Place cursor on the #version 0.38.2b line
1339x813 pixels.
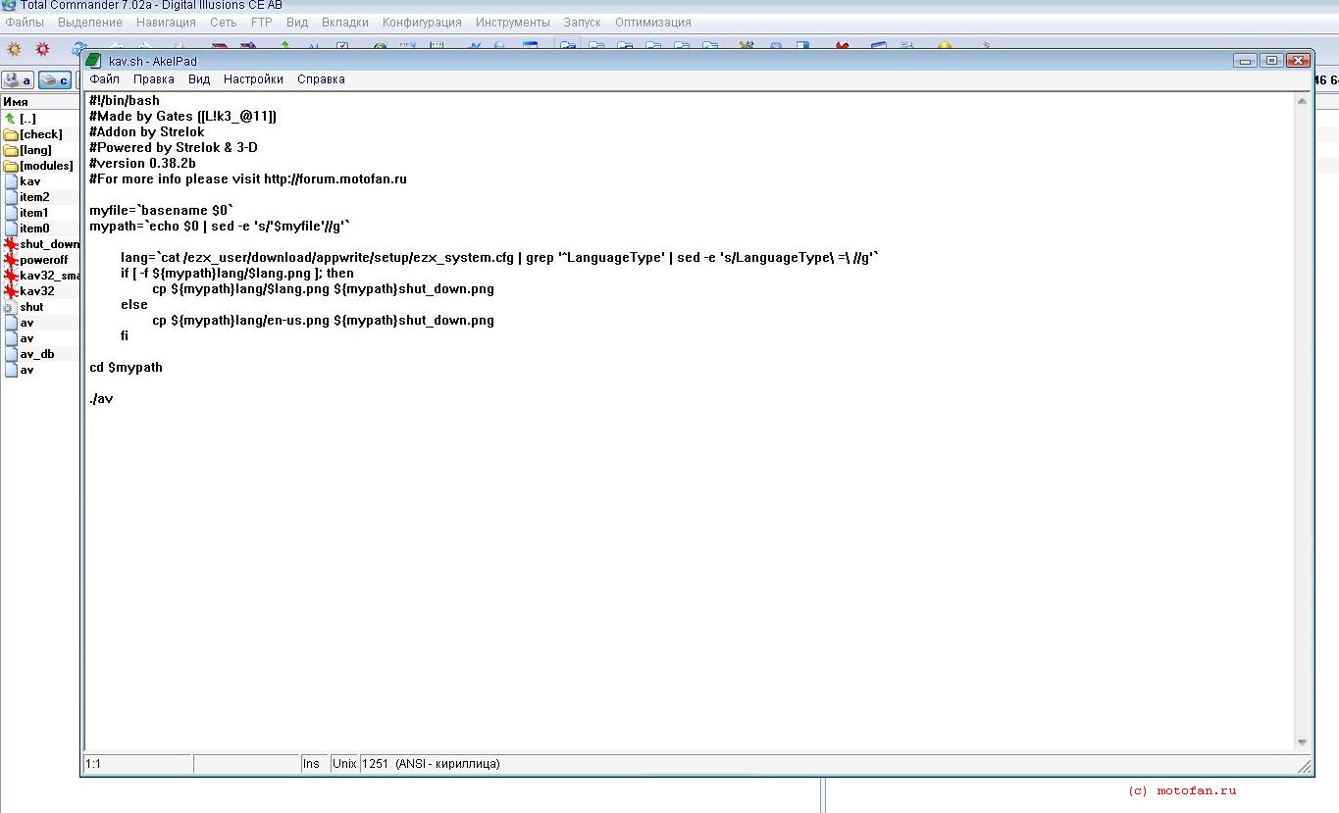(x=142, y=163)
